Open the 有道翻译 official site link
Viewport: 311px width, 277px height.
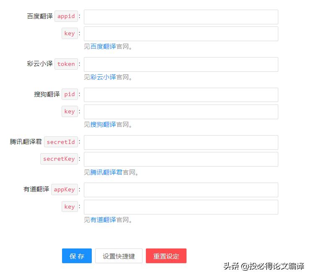103,220
